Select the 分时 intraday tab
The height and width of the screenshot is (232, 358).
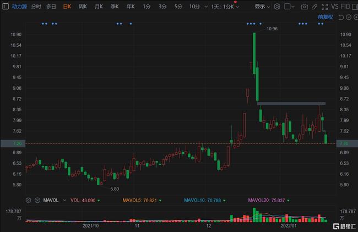[x=36, y=7]
